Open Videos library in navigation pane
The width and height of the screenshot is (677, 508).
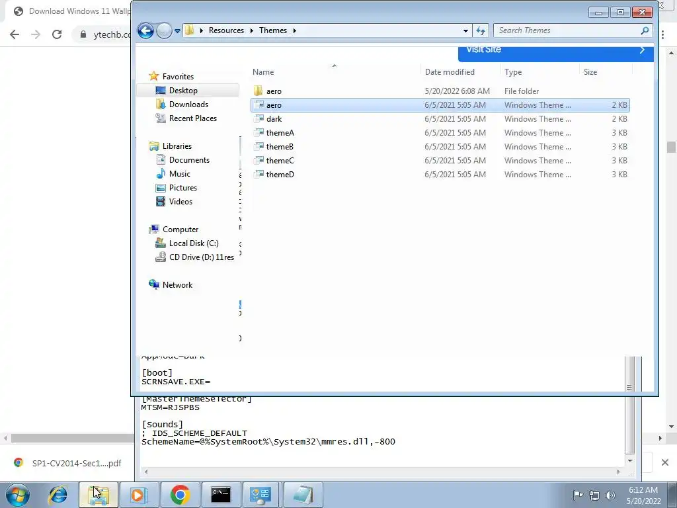pos(180,201)
